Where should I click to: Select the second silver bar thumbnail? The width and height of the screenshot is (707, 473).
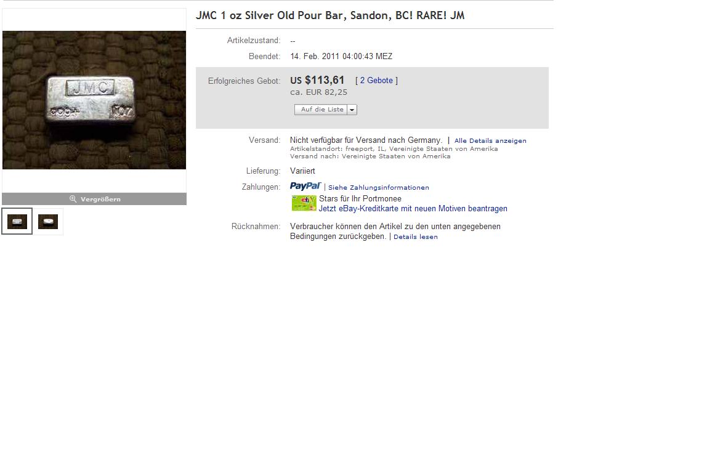(x=48, y=221)
